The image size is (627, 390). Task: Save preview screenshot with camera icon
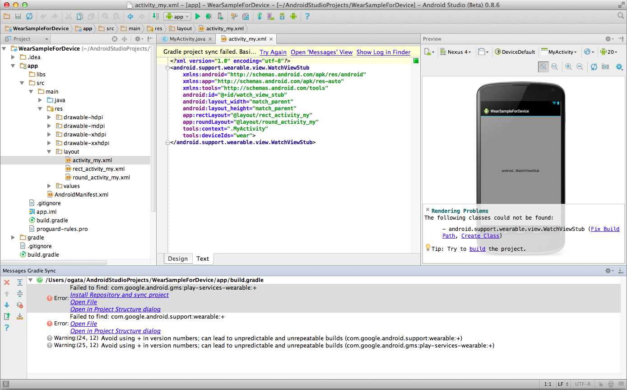[605, 67]
